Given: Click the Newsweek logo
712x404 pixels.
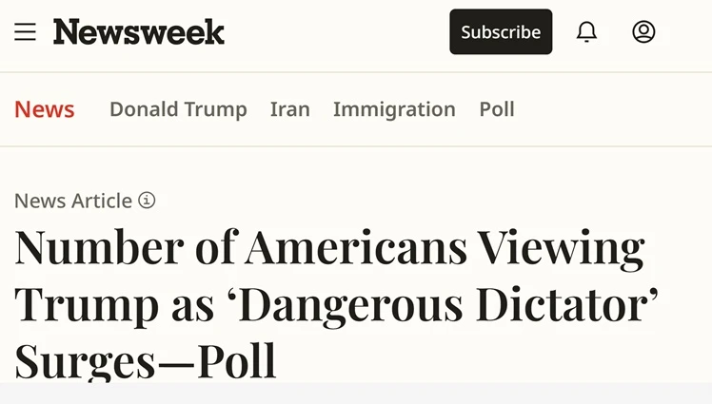Looking at the screenshot, I should click(x=139, y=31).
